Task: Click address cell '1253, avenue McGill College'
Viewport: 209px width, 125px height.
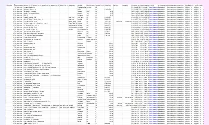Action: (x=32, y=31)
